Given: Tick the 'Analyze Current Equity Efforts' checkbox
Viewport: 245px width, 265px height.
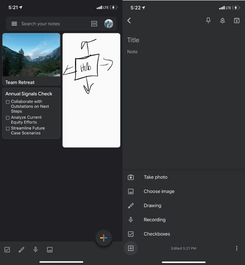Looking at the screenshot, I should (x=8, y=118).
